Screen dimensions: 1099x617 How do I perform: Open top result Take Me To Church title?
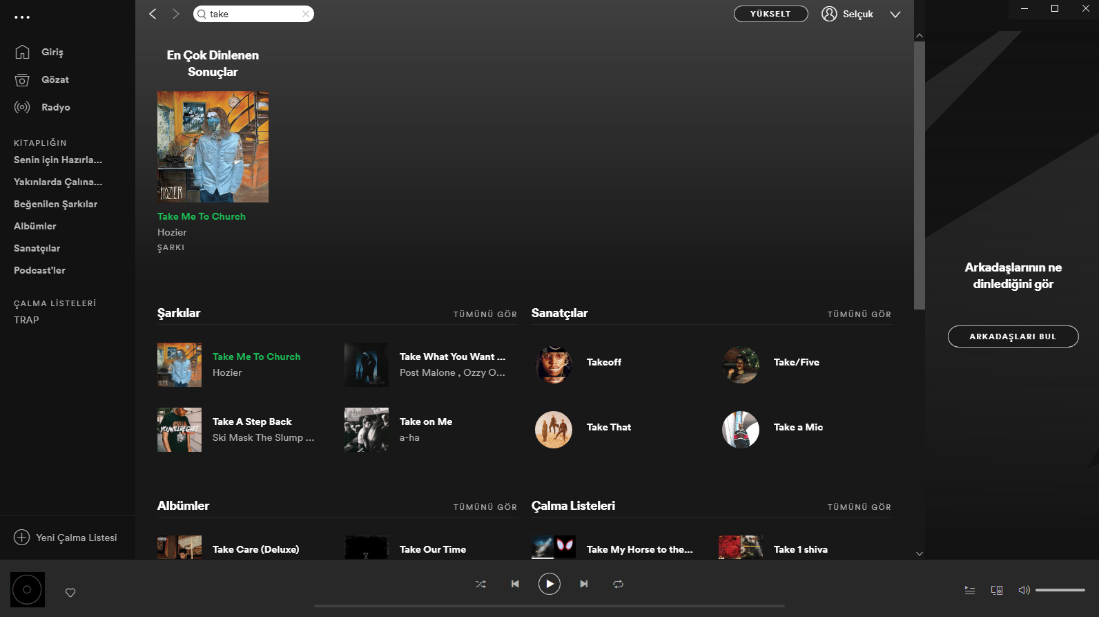[x=202, y=216]
